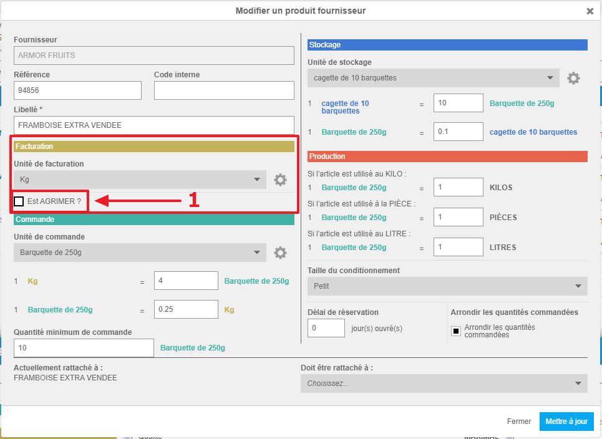602x439 pixels.
Task: Tick the Est AGRIMER checkbox
Action: tap(19, 201)
